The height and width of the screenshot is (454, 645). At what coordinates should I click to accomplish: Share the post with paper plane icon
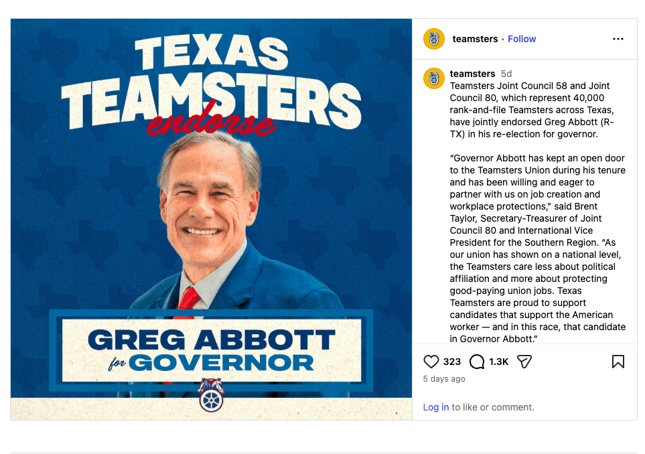524,362
